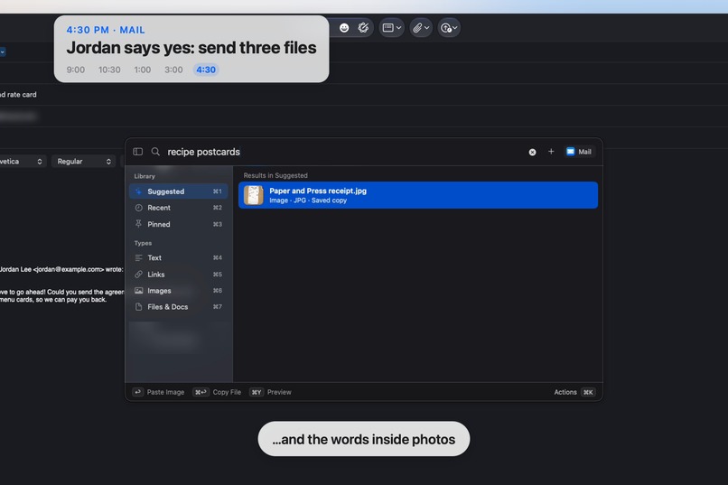Image resolution: width=728 pixels, height=485 pixels.
Task: Click the plus button in the search bar
Action: click(551, 152)
